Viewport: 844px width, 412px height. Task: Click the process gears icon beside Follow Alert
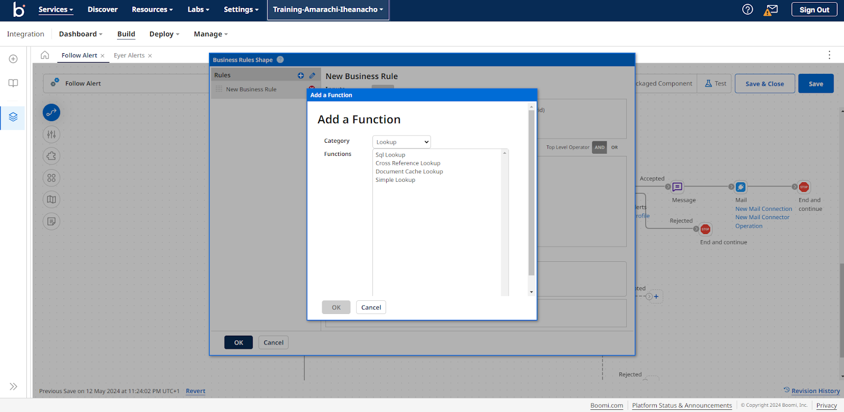[x=55, y=83]
